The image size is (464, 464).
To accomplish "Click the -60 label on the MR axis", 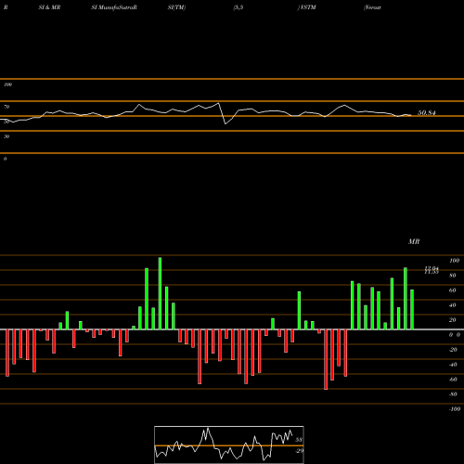I will [453, 380].
